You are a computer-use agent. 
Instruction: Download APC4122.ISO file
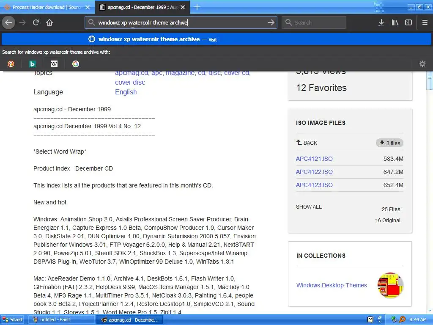tap(314, 172)
